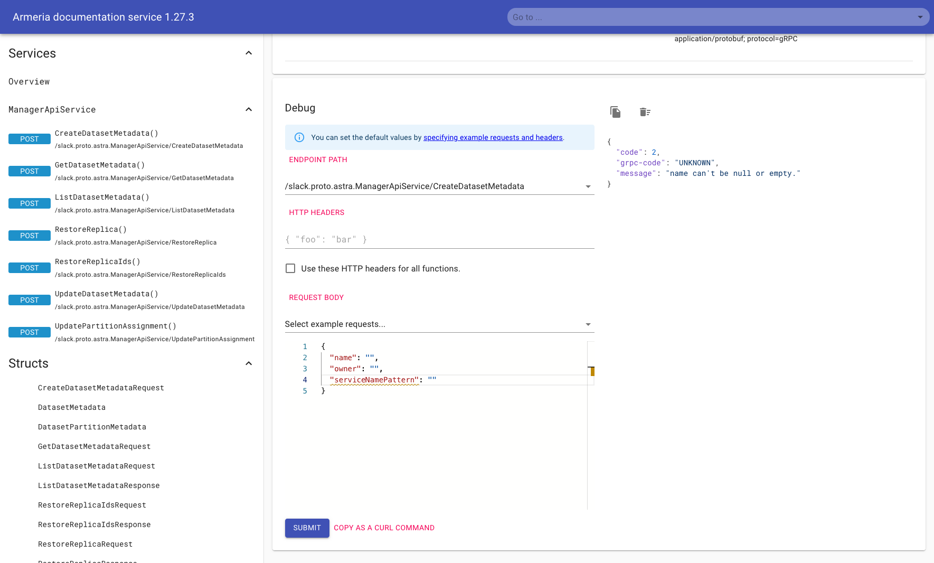Collapse the Services section
The width and height of the screenshot is (934, 563).
pyautogui.click(x=249, y=53)
